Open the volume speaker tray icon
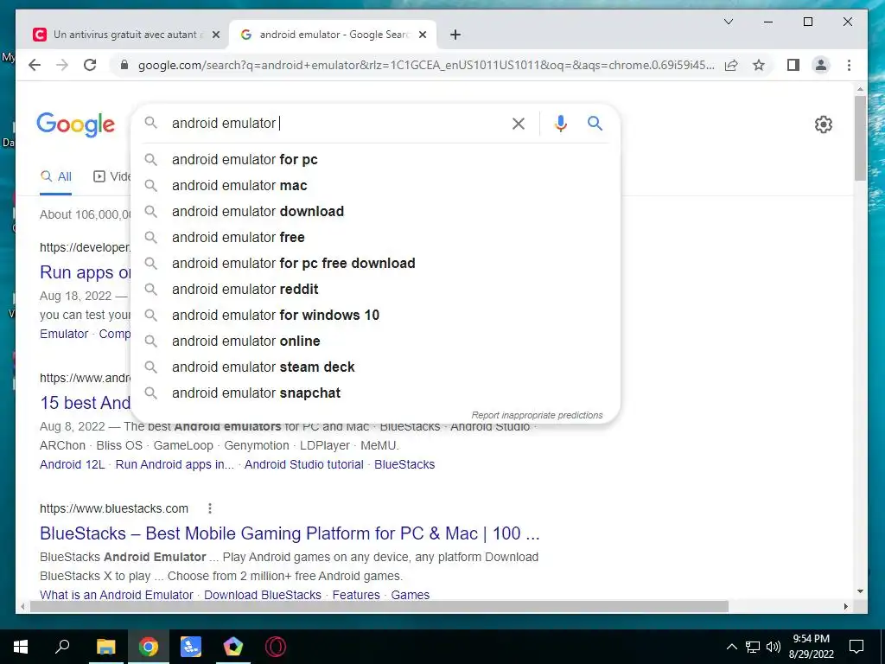Screen dimensions: 885x664 774,647
